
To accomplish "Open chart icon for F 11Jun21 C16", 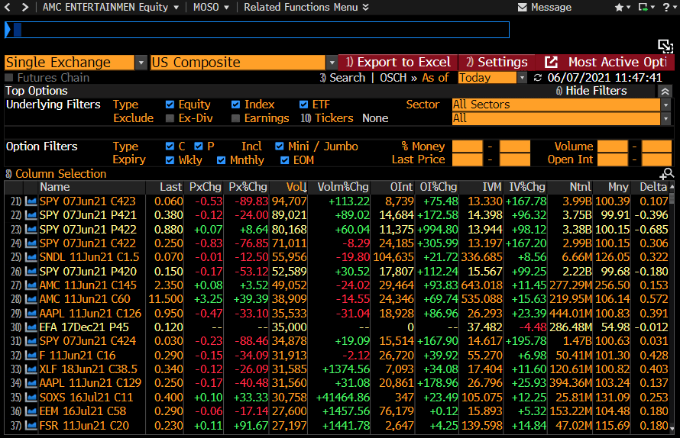I will click(31, 356).
